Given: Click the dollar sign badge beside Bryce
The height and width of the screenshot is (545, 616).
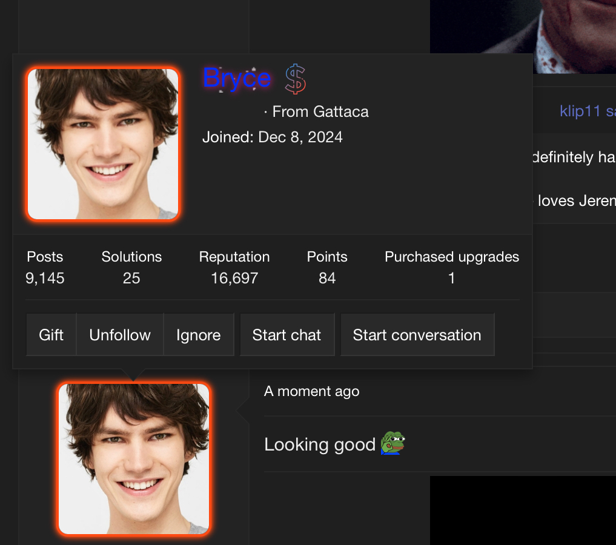Looking at the screenshot, I should point(296,79).
